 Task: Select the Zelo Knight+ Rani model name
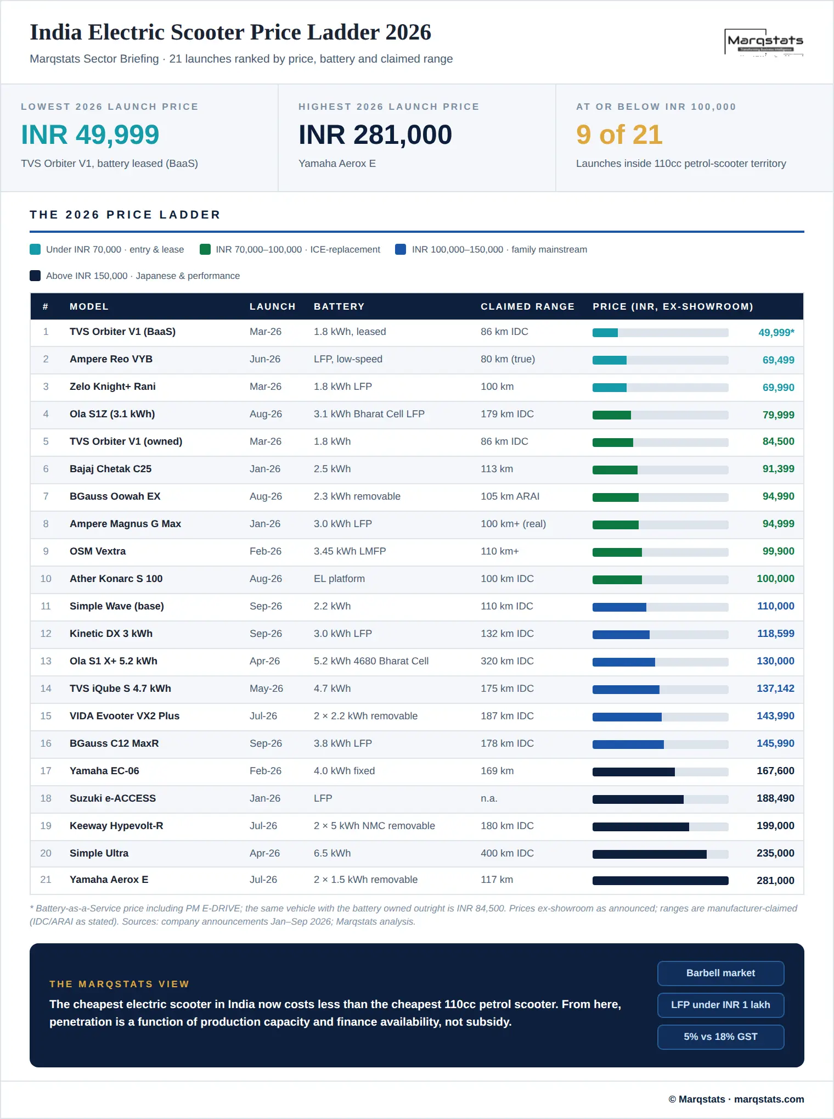112,387
